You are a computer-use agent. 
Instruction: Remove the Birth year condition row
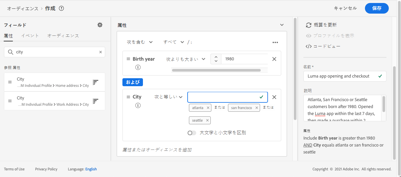point(274,59)
